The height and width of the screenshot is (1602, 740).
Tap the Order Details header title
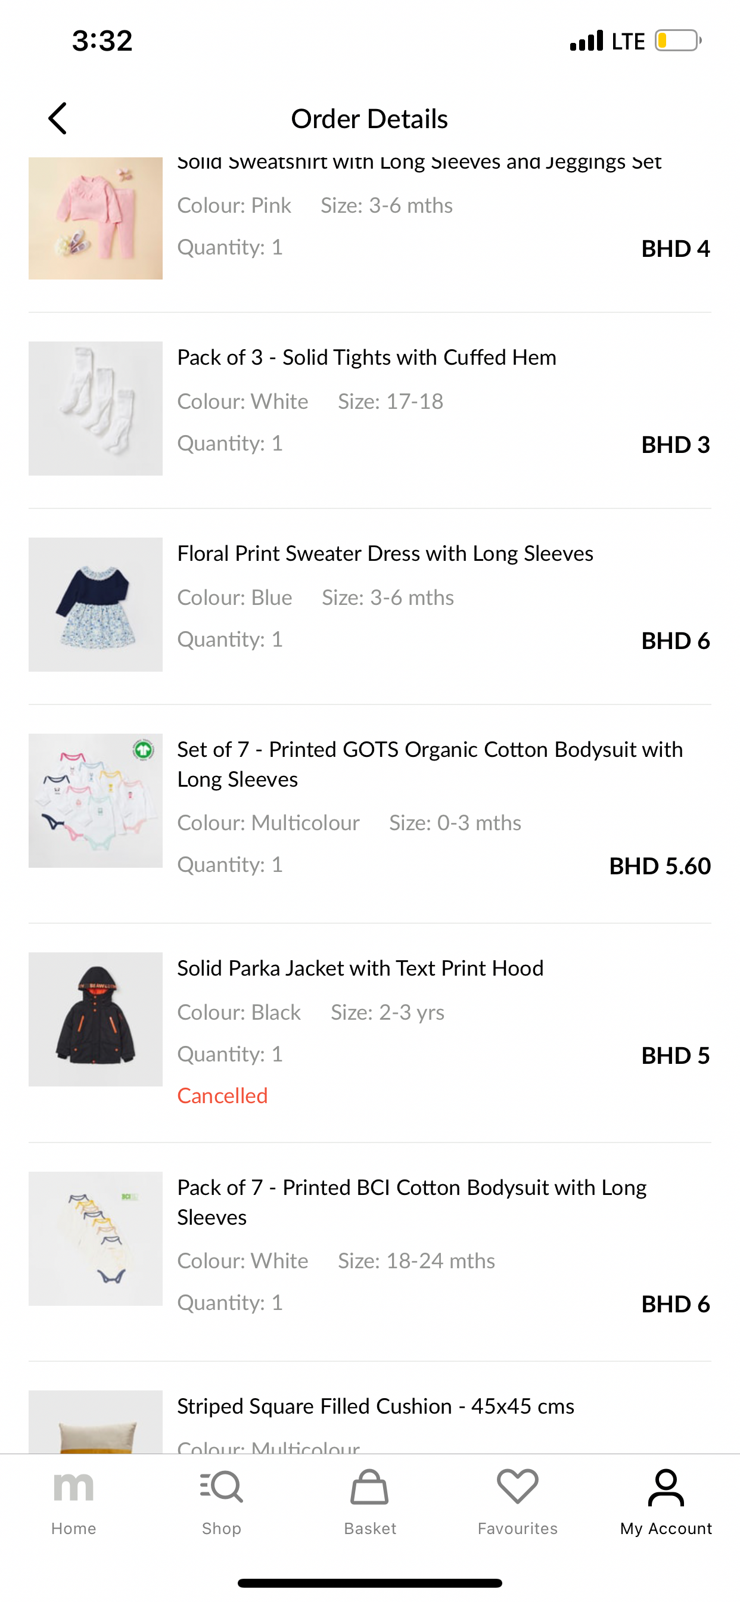[x=369, y=119]
